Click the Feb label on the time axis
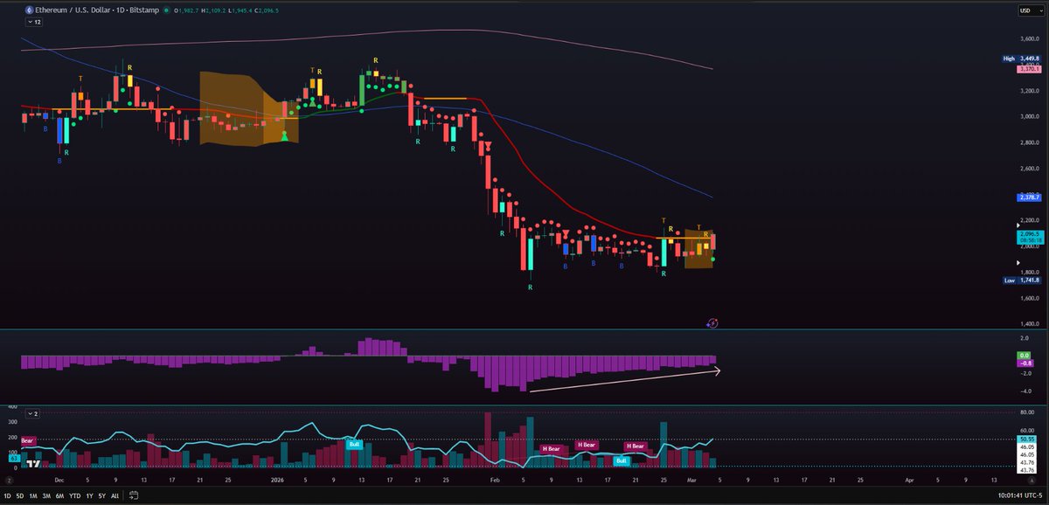The image size is (1049, 505). click(x=495, y=480)
